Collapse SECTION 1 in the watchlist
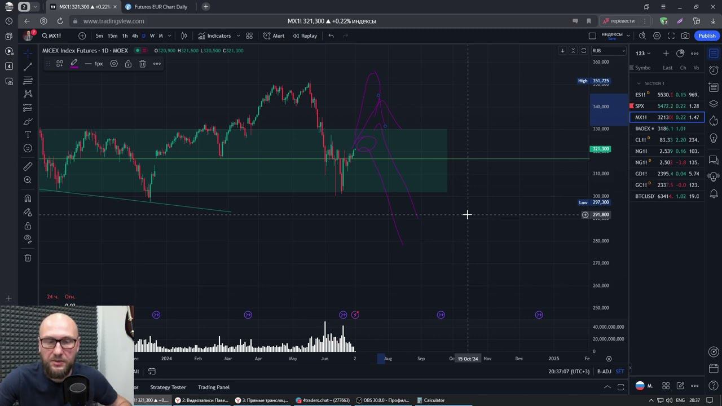The height and width of the screenshot is (406, 722). [x=639, y=83]
